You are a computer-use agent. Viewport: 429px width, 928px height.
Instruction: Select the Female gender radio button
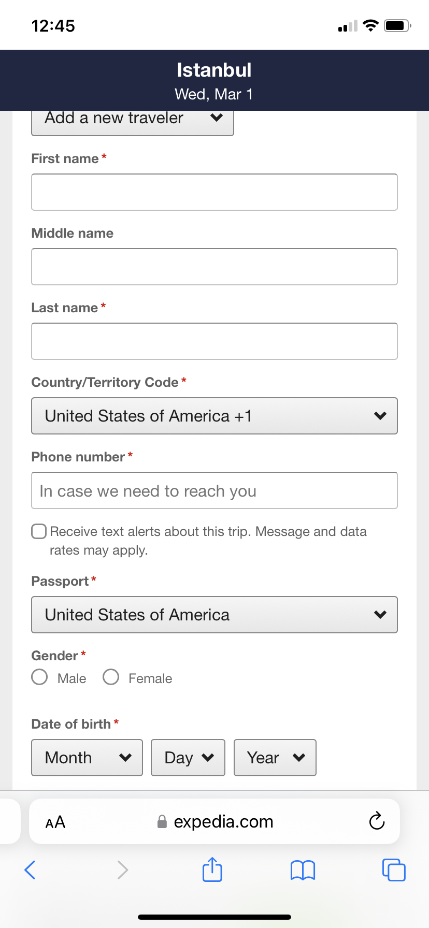tap(111, 677)
